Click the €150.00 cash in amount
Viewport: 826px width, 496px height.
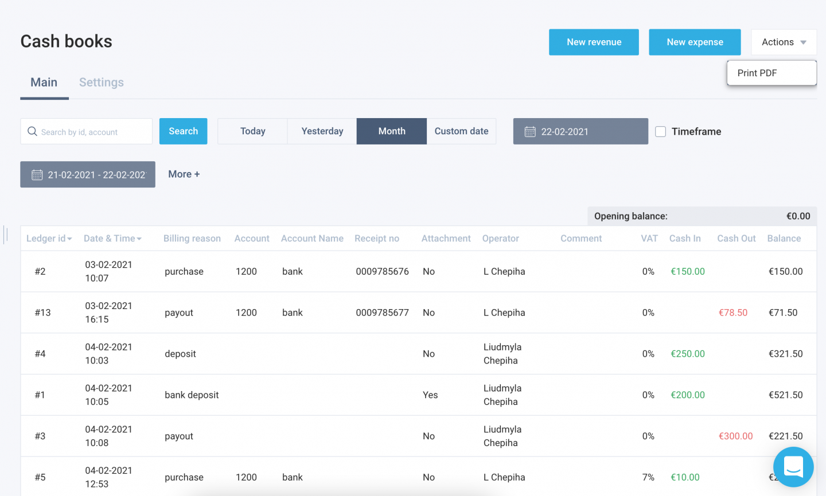tap(688, 271)
